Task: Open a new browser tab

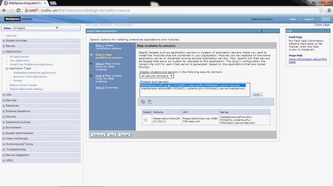Action: coord(53,3)
